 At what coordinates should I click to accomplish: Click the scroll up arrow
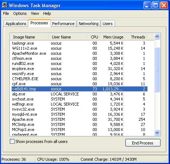(157, 36)
